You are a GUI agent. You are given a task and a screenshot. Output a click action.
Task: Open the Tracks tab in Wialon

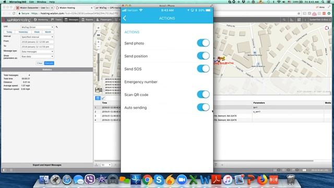pyautogui.click(x=56, y=20)
